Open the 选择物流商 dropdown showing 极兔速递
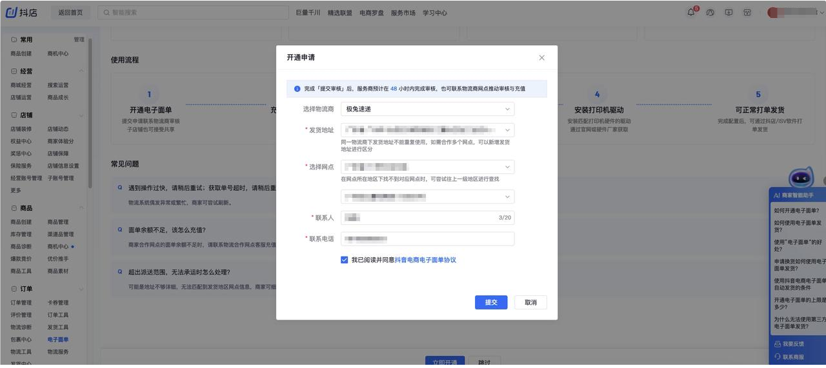Screen dimensions: 826x368 coord(427,109)
